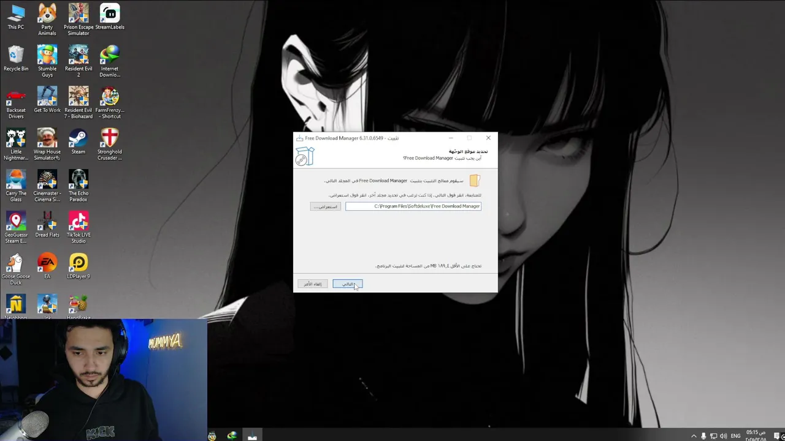Select the GeoGuessr Steam Edition shortcut
Image resolution: width=785 pixels, height=441 pixels.
[x=16, y=228]
